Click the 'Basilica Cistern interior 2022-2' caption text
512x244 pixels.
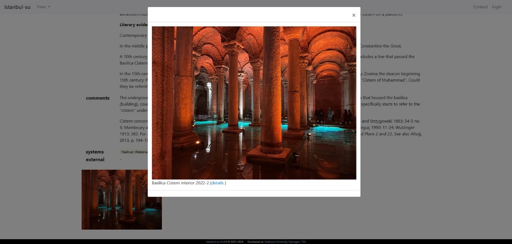coord(180,183)
